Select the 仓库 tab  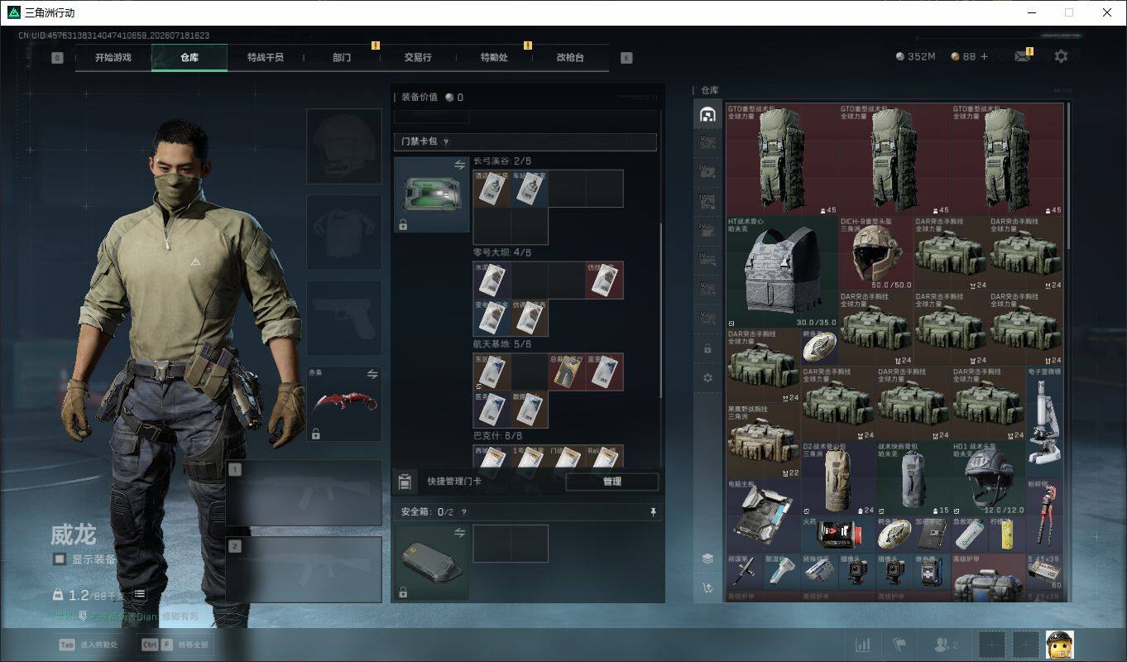pyautogui.click(x=189, y=57)
